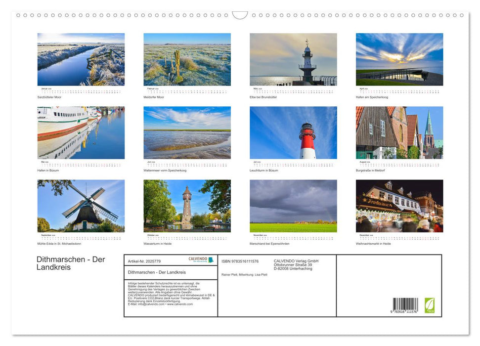The image size is (480, 346).
Task: Open the Sarzbütteler Moor January photo
Action: pos(81,59)
